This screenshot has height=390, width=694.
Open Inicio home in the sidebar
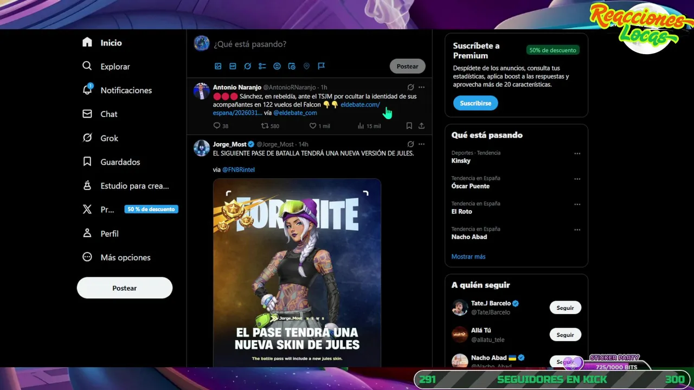[x=102, y=43]
